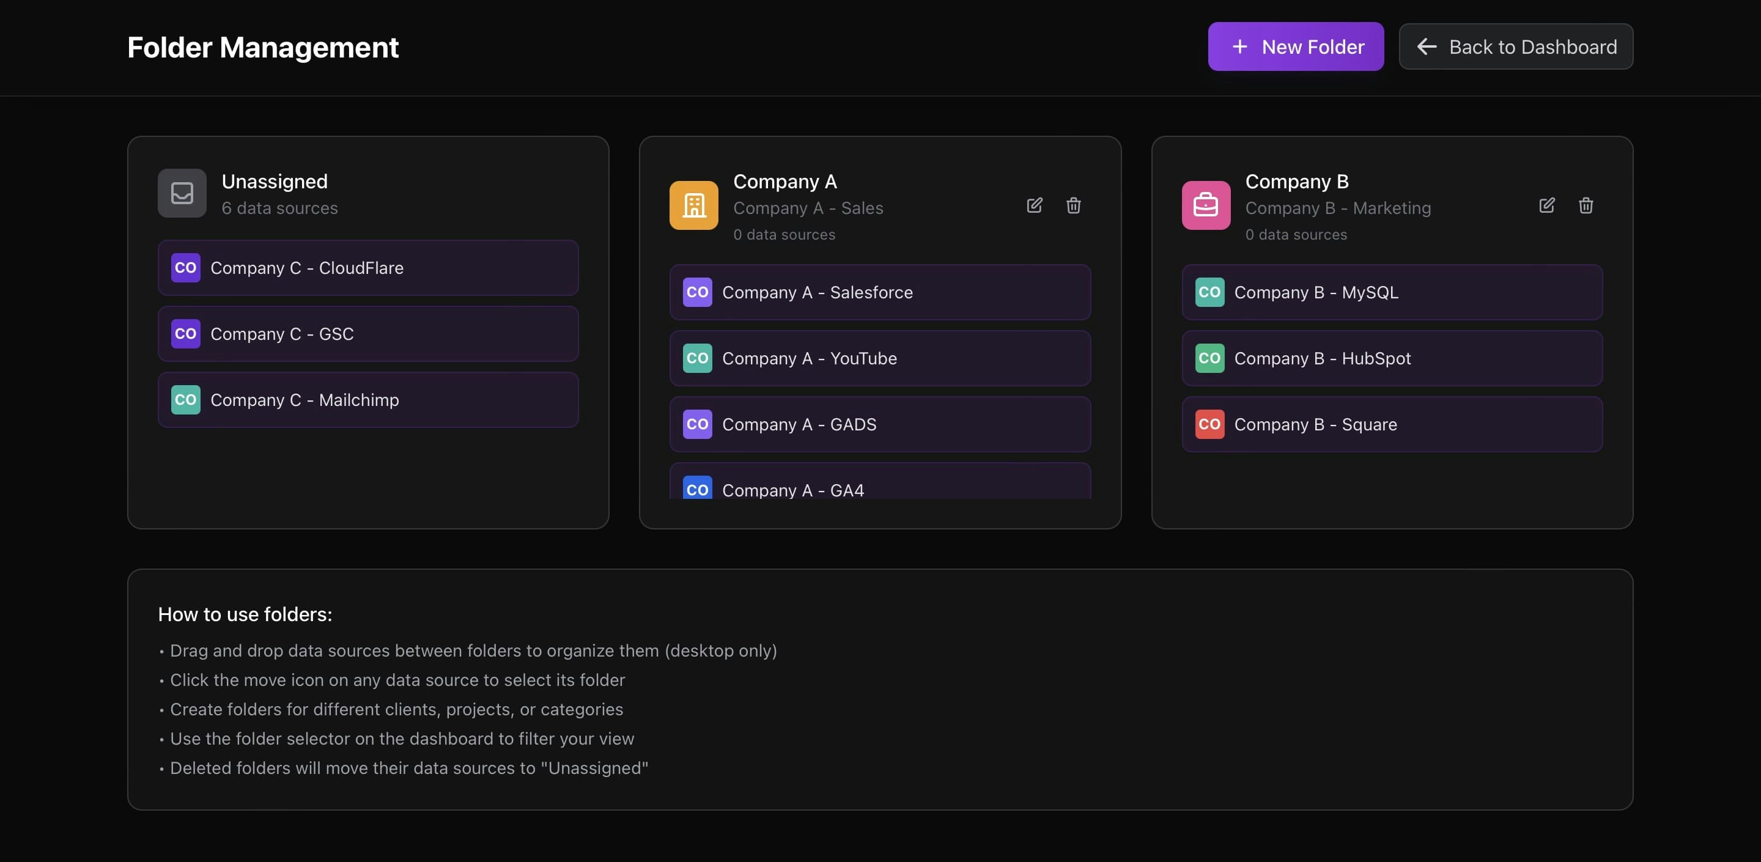Click the New Folder button

[1296, 46]
